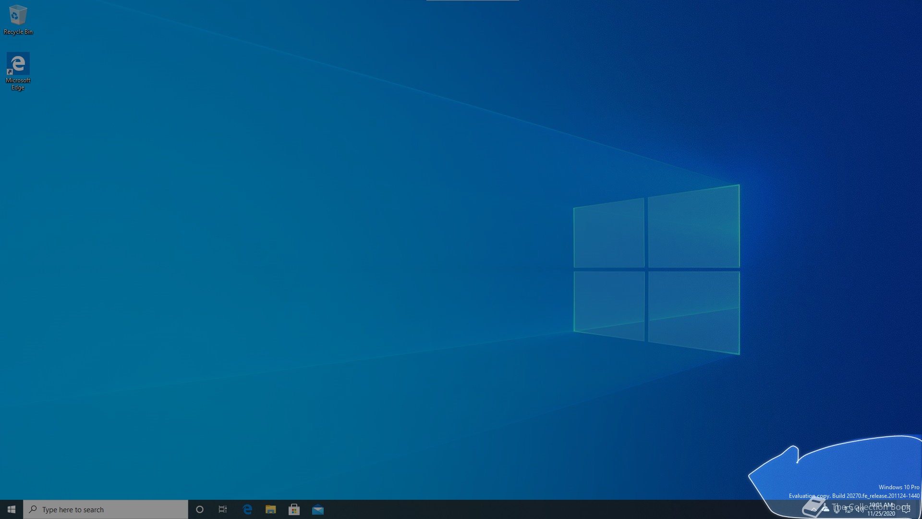
Task: Open File Explorer from the taskbar
Action: click(x=271, y=509)
